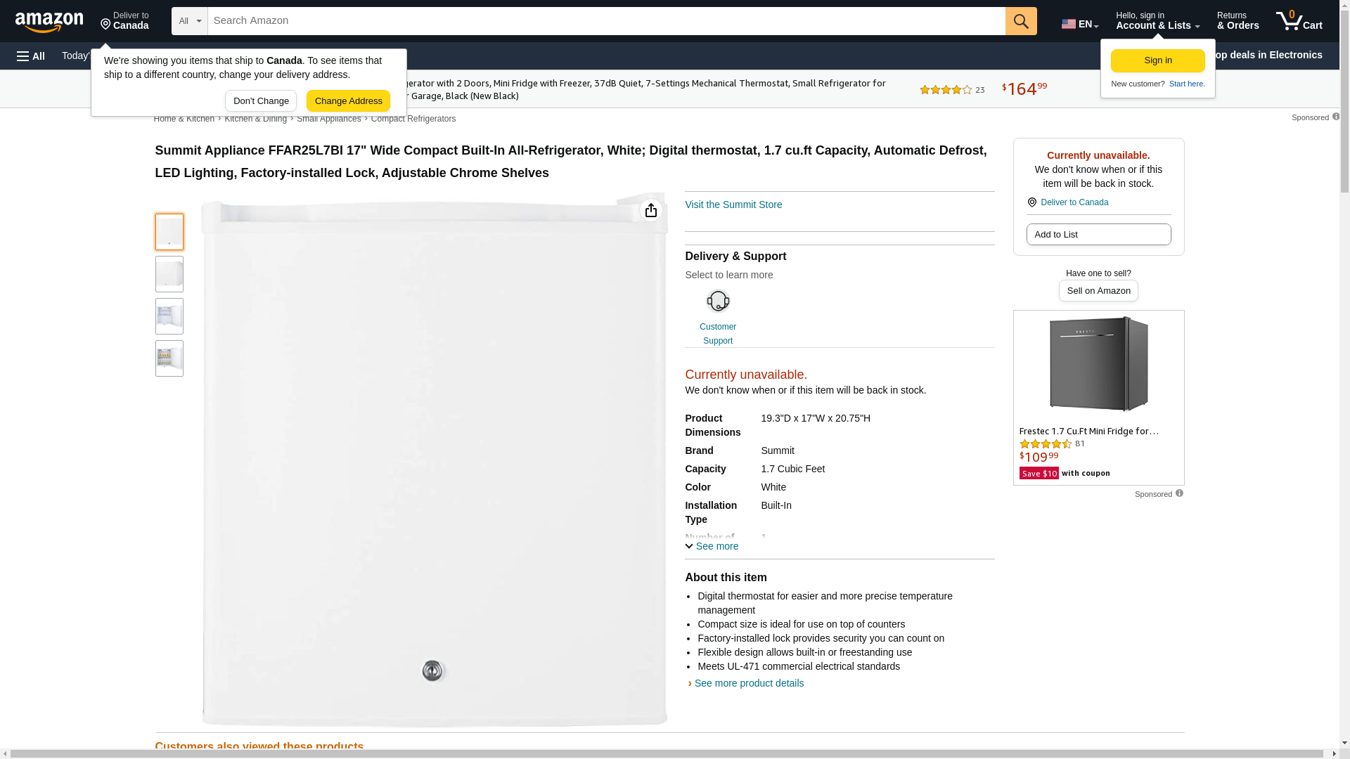Click the Don't Change button
The height and width of the screenshot is (759, 1350).
click(261, 100)
